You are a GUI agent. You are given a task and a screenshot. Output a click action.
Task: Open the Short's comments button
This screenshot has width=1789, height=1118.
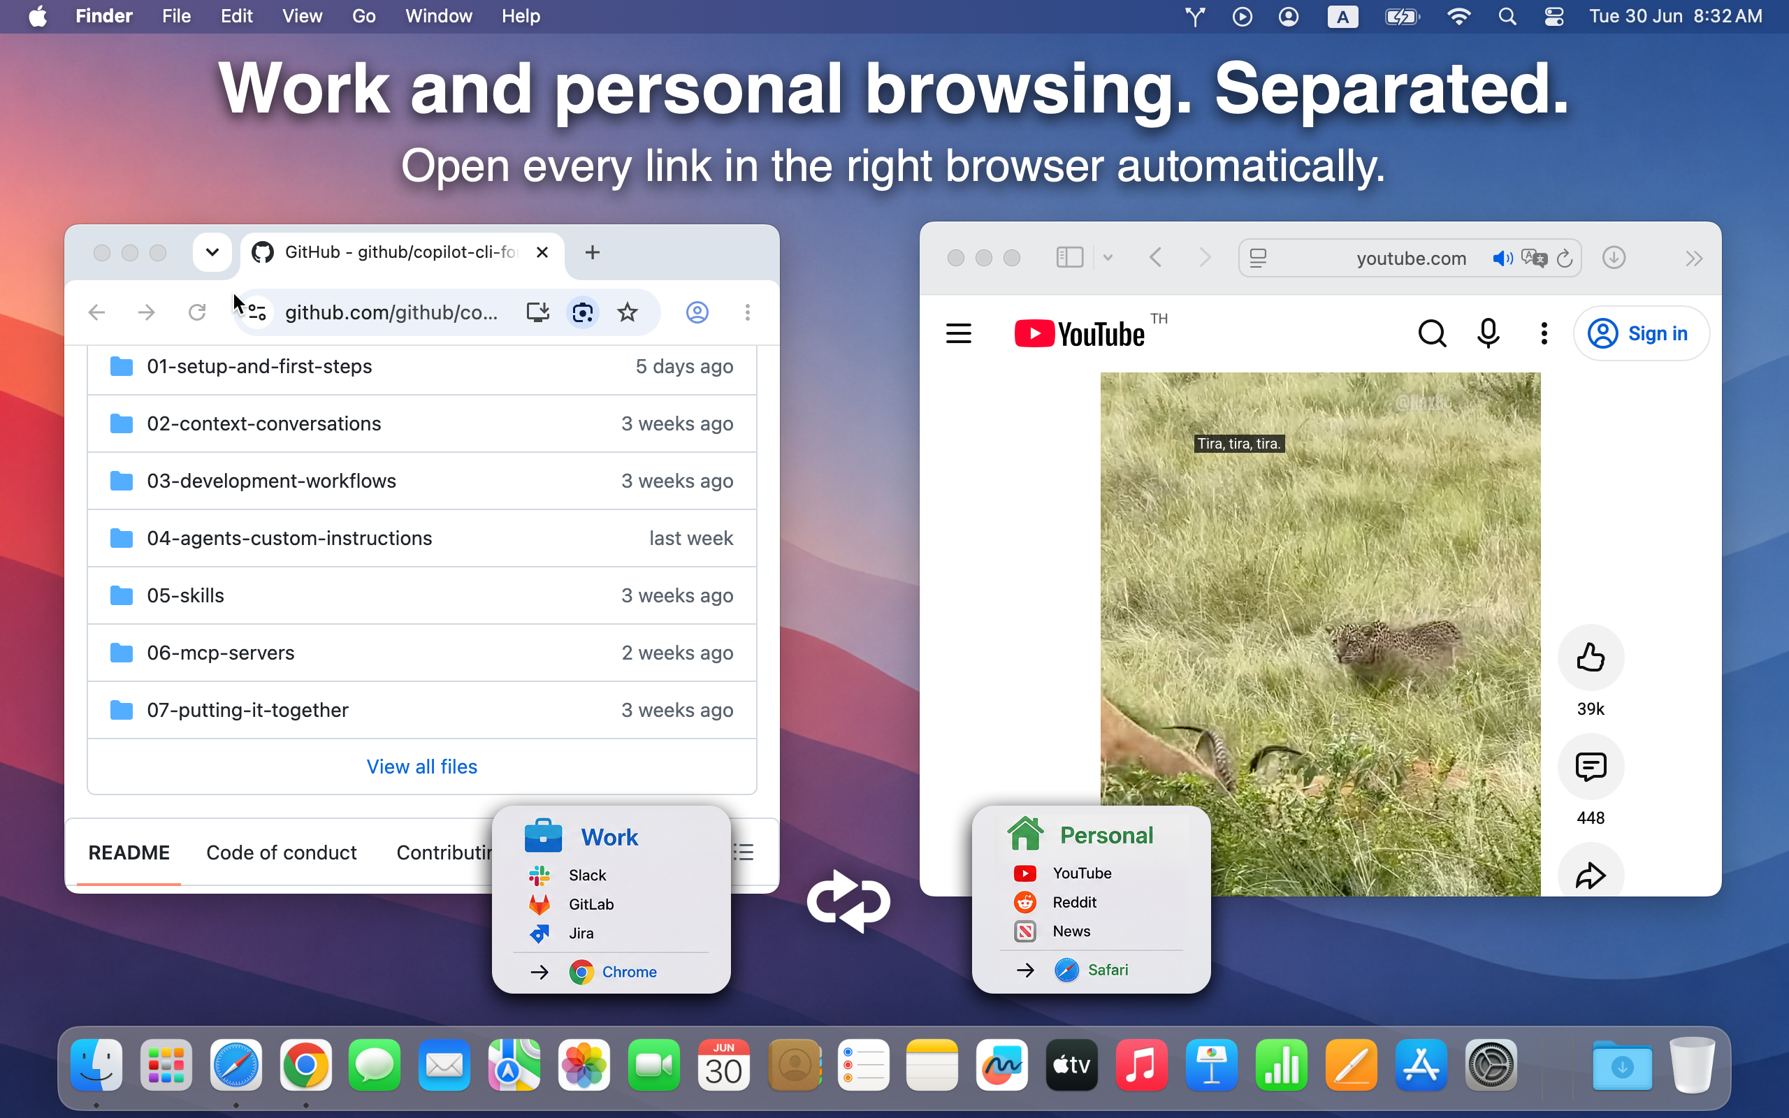pos(1590,767)
